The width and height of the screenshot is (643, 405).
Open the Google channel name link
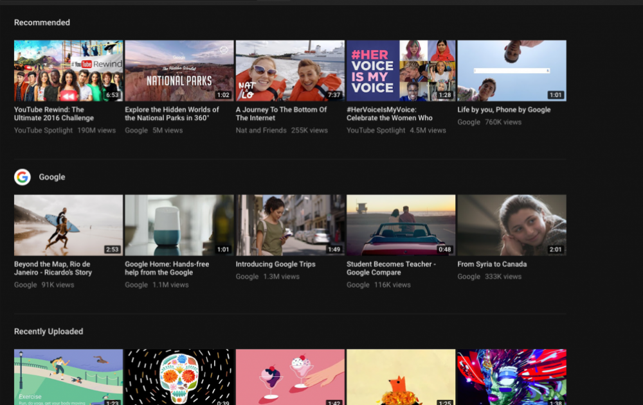coord(51,177)
